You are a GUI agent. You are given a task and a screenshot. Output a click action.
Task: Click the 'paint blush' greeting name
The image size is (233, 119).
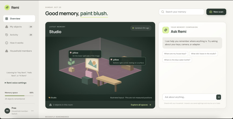coord(94,14)
